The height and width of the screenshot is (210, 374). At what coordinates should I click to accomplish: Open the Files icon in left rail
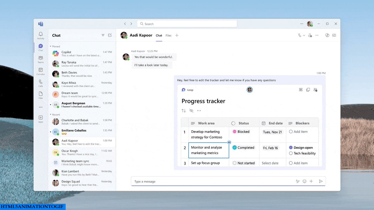point(41,95)
